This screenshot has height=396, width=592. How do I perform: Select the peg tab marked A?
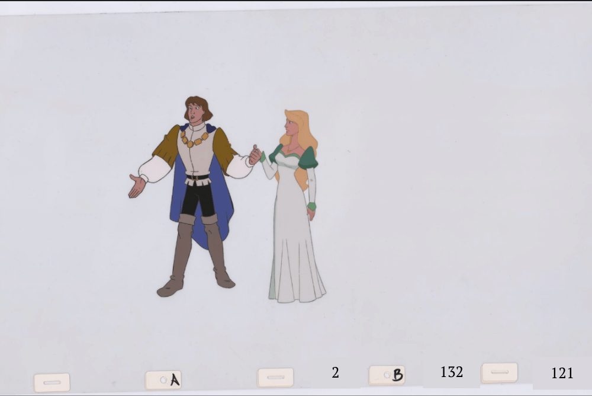tap(163, 380)
